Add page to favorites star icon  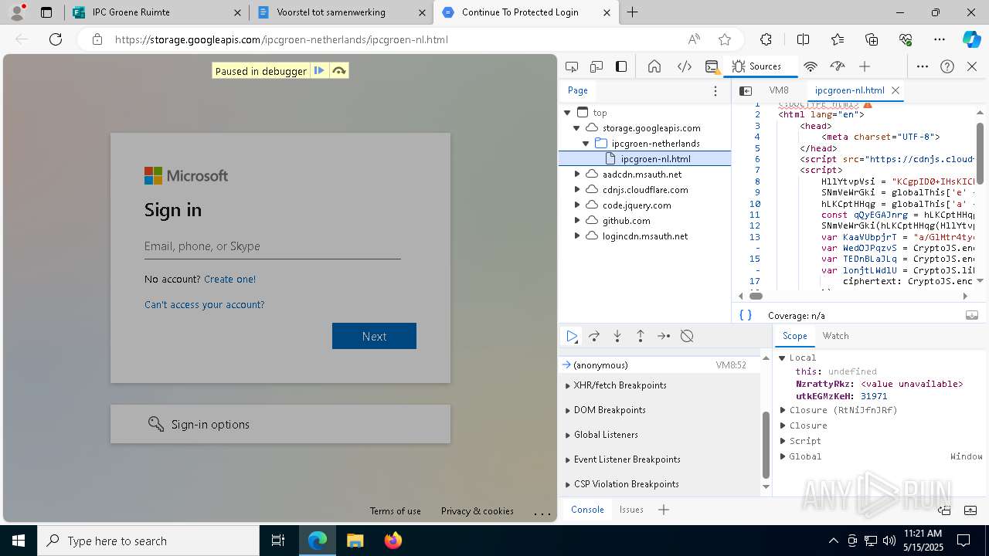[725, 39]
